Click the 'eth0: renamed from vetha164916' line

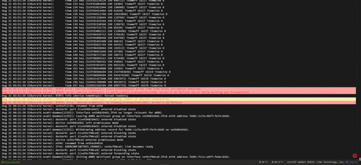tap(52, 143)
